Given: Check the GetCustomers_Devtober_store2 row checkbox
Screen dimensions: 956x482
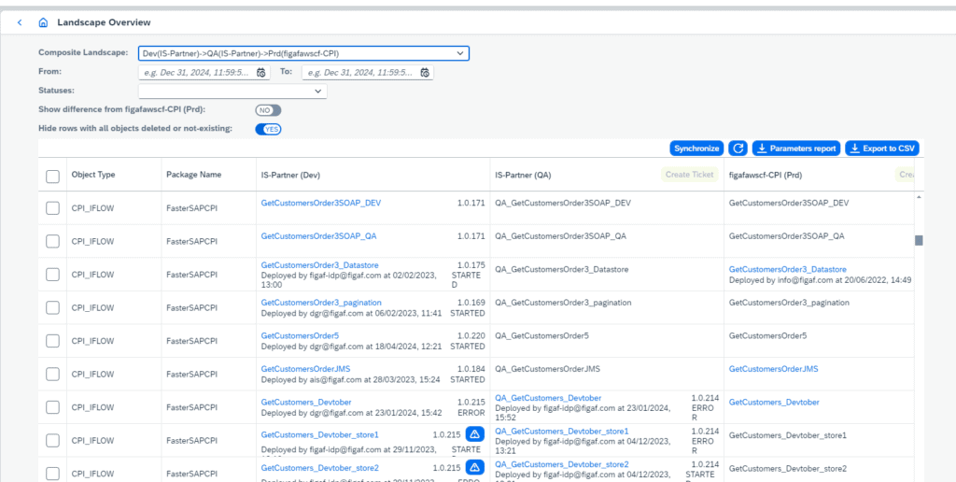Looking at the screenshot, I should (x=53, y=474).
